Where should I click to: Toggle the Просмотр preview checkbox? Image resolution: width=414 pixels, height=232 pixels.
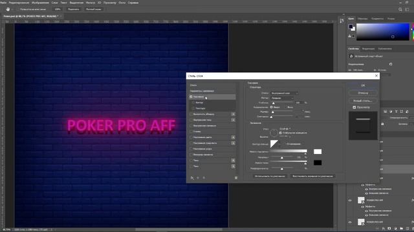click(354, 108)
